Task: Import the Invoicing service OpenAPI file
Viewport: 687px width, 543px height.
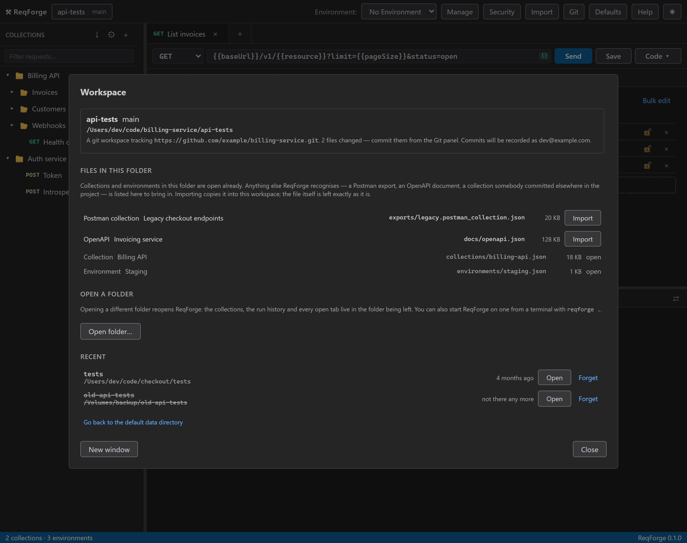Action: pyautogui.click(x=582, y=239)
